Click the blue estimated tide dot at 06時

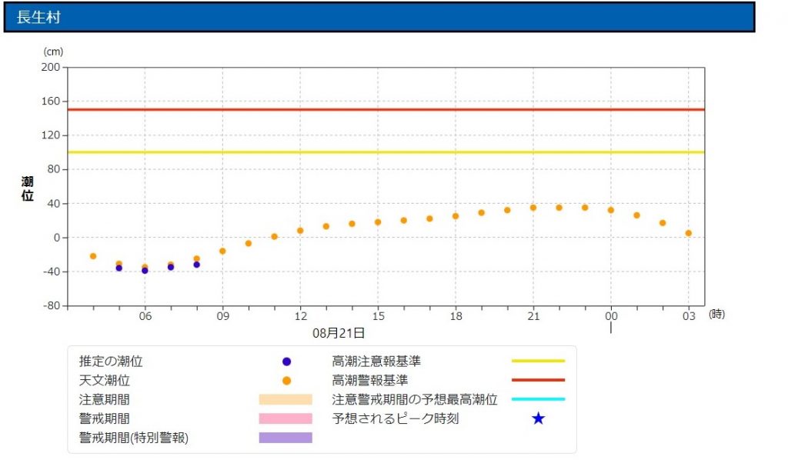coord(145,271)
